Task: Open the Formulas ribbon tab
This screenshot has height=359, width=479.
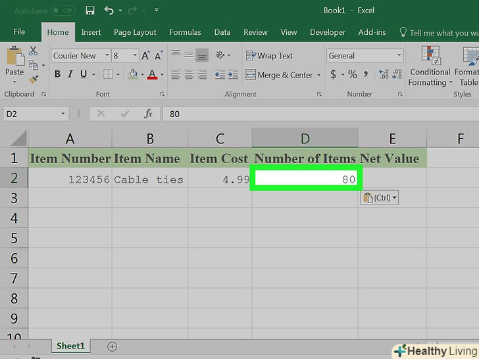Action: tap(185, 32)
